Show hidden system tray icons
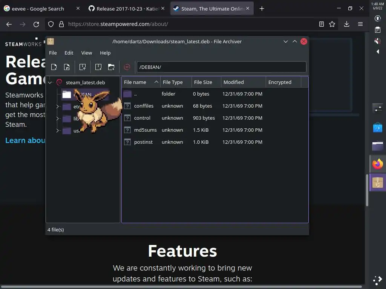 [x=378, y=52]
